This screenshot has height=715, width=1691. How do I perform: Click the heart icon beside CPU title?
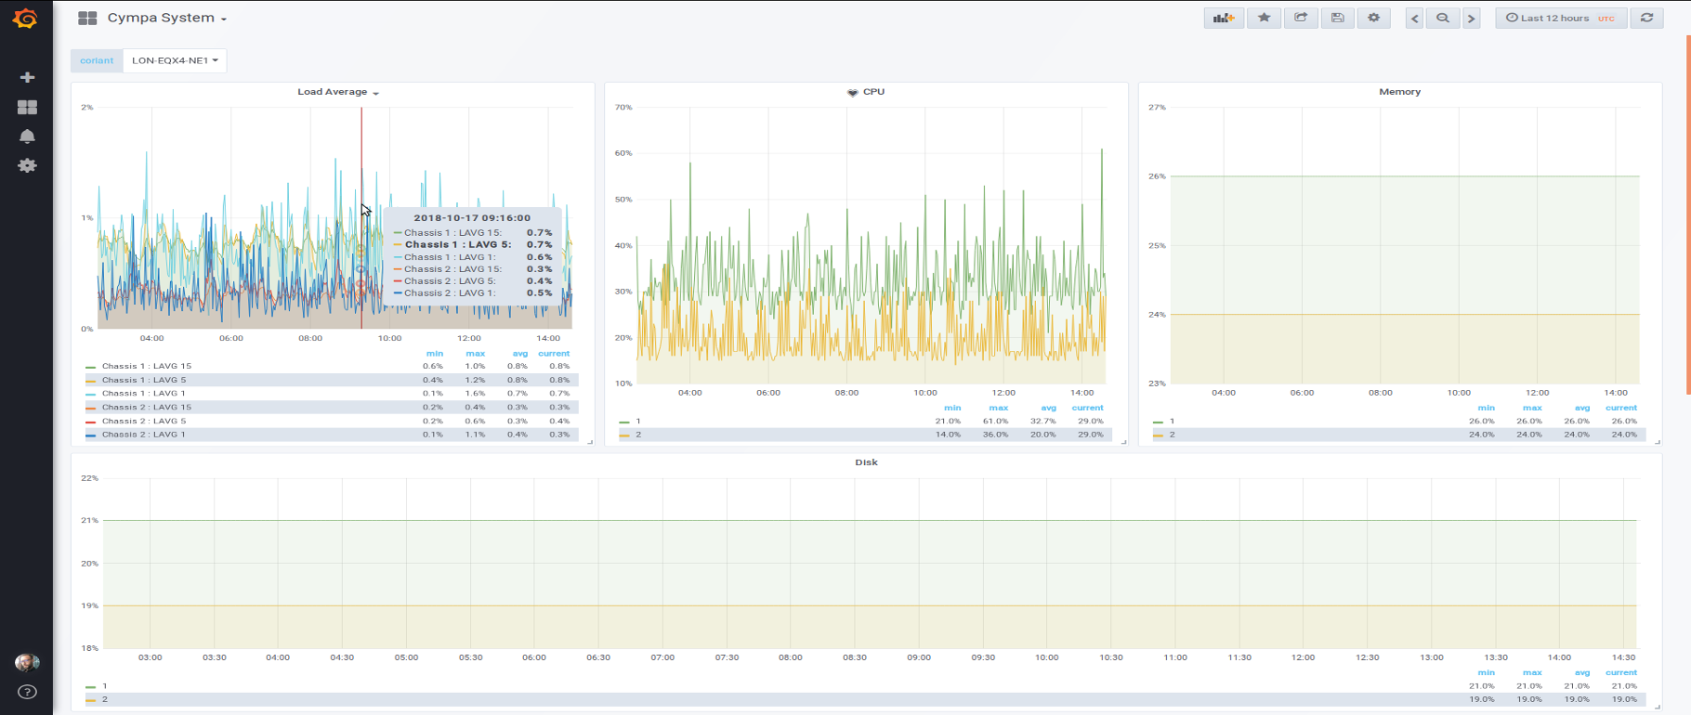coord(852,93)
